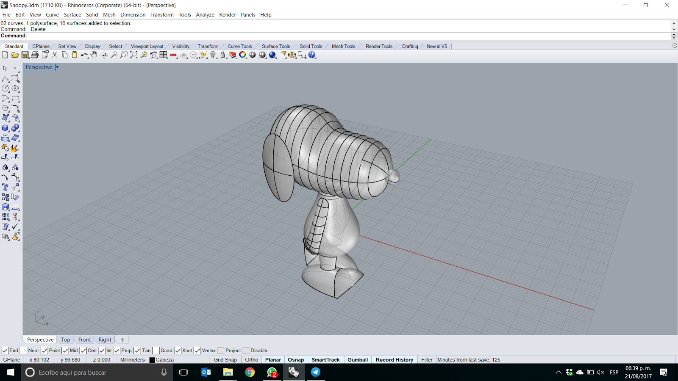The image size is (678, 381).
Task: Select the Polyline tool in left sidebar
Action: (x=6, y=79)
